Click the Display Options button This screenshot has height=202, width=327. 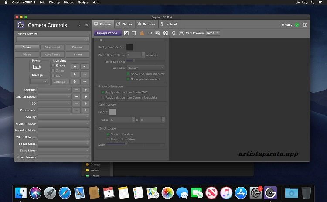108,33
